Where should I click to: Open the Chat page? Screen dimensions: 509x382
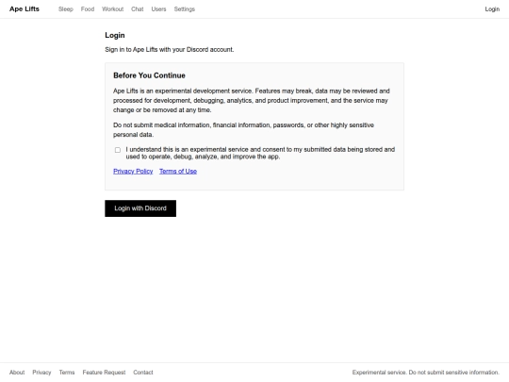click(138, 9)
